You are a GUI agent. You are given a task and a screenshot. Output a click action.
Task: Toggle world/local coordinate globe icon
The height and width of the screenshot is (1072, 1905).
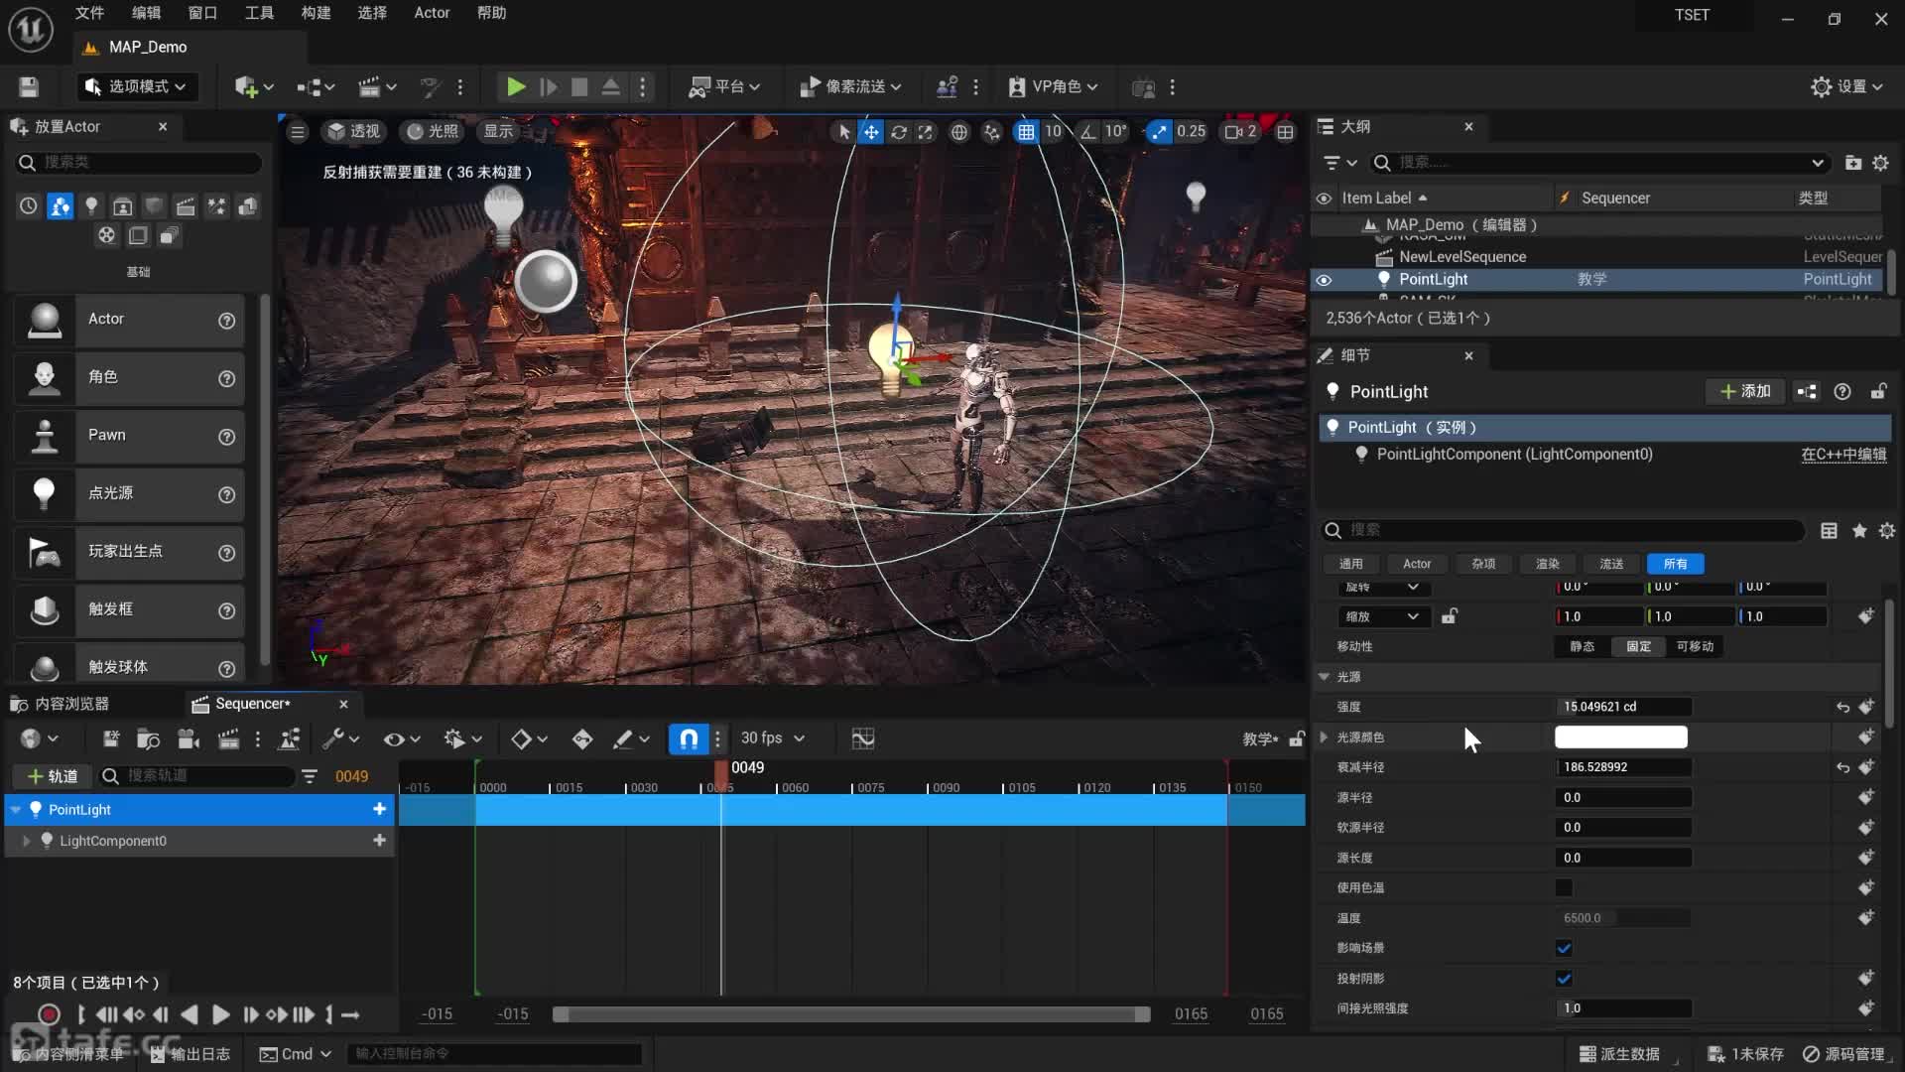coord(959,132)
